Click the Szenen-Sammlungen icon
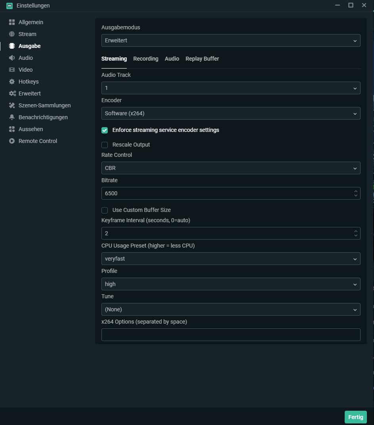374x425 pixels. coord(12,105)
